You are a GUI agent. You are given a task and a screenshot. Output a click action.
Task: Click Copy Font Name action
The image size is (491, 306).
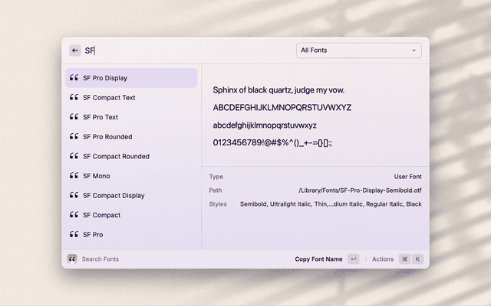point(318,259)
